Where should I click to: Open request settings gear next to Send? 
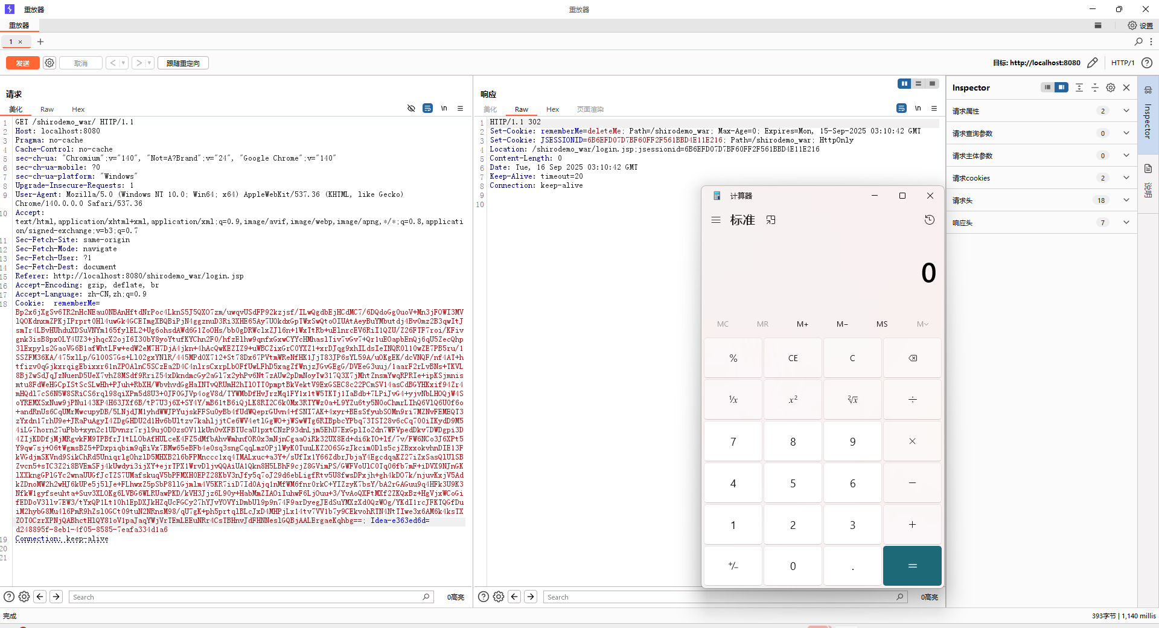[49, 63]
